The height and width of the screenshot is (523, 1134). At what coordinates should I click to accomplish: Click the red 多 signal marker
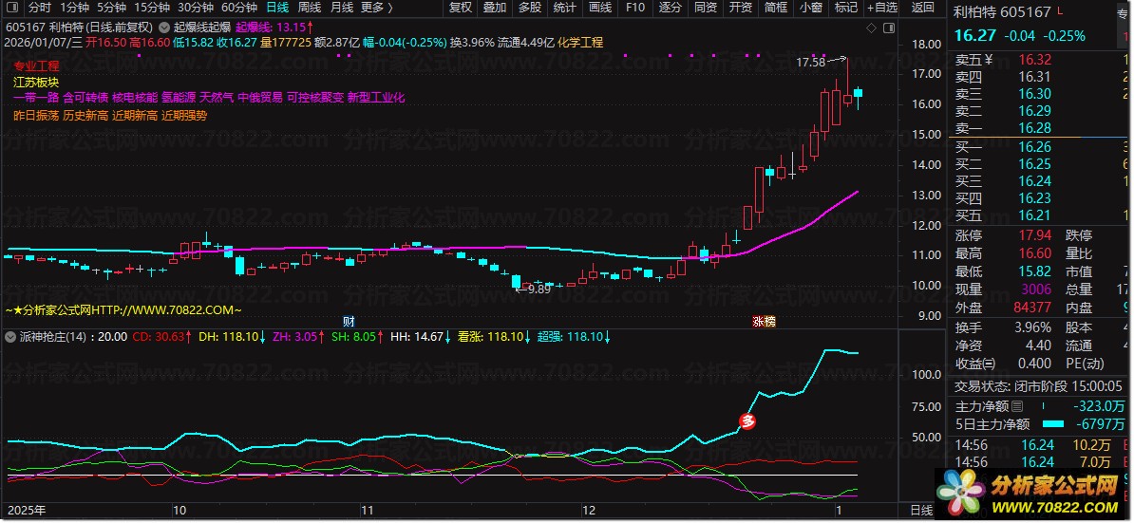click(x=748, y=421)
